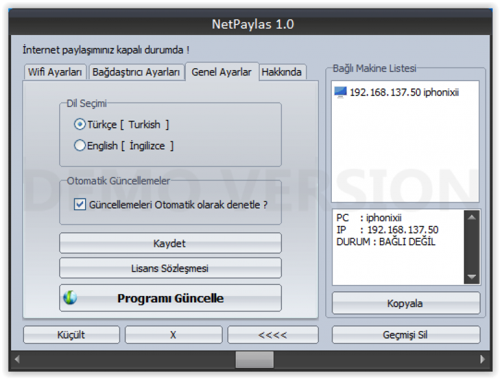Click the horizontal scrollbar left arrow

click(x=18, y=360)
